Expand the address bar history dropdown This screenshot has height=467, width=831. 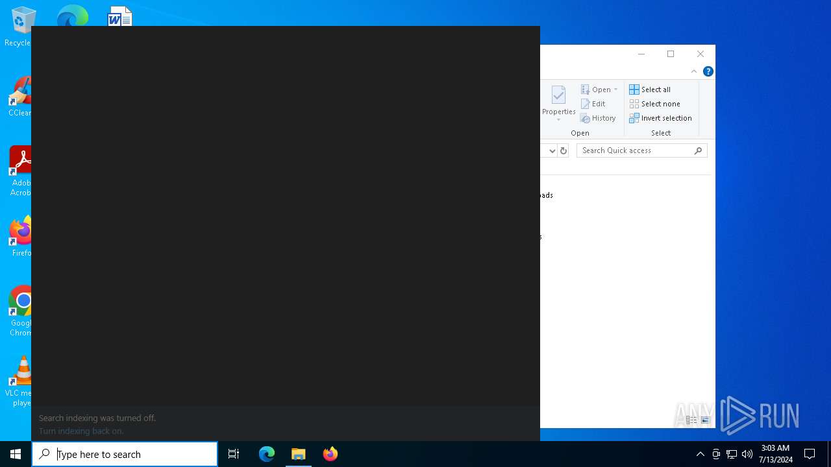tap(552, 150)
